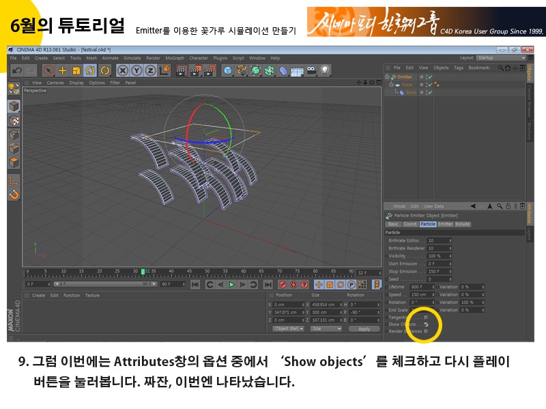Click the Array modeling flower icon

(x=270, y=71)
